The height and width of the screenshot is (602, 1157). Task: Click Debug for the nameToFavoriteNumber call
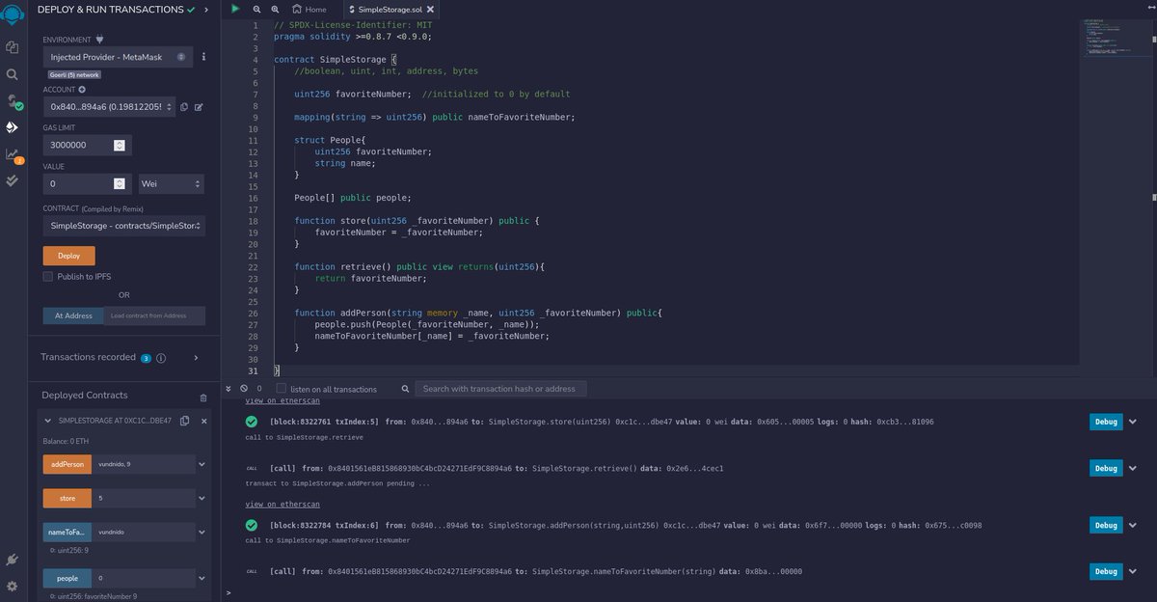(1106, 571)
